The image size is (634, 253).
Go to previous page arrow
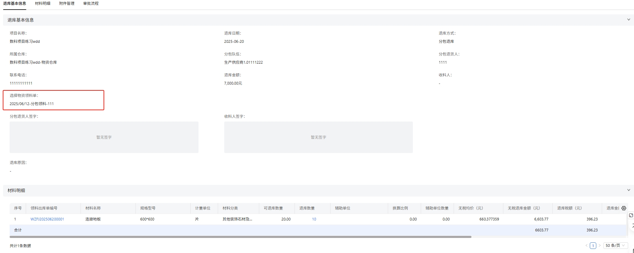(586, 245)
